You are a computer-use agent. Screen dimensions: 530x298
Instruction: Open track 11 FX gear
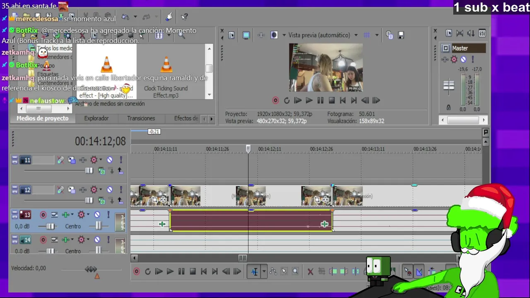pyautogui.click(x=94, y=160)
